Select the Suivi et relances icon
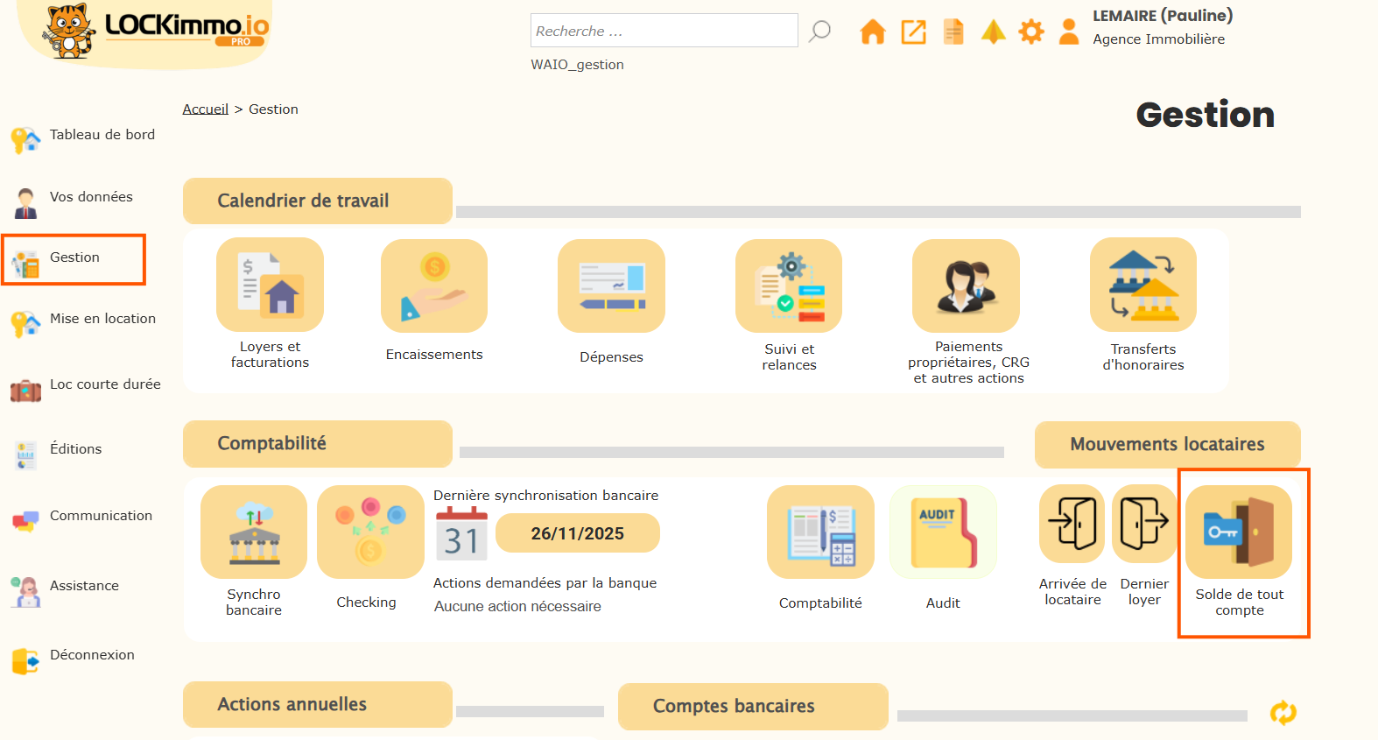 [789, 286]
